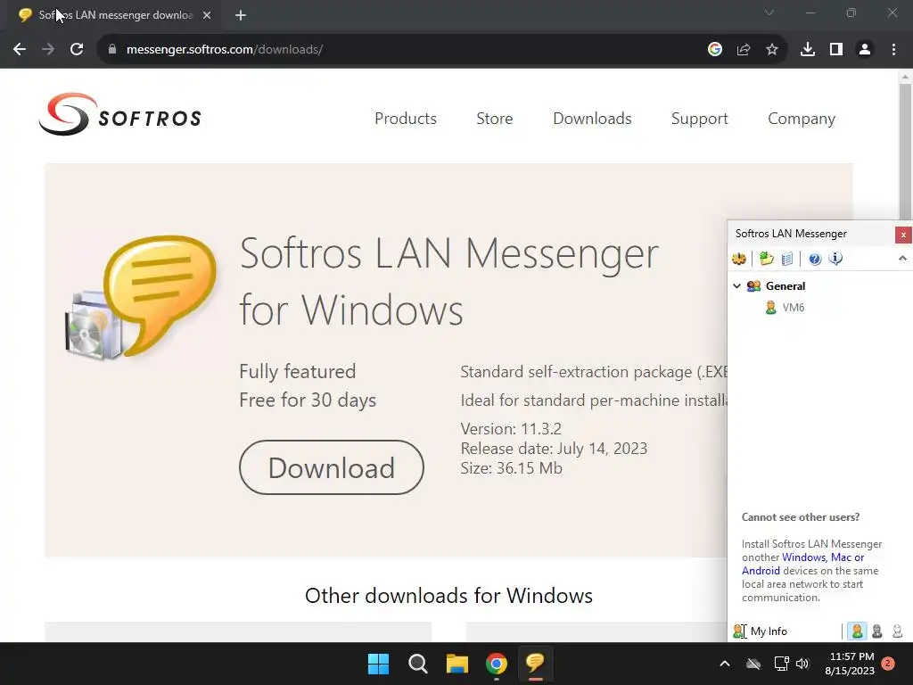This screenshot has width=913, height=685.
Task: Open the Company navigation item
Action: [802, 119]
